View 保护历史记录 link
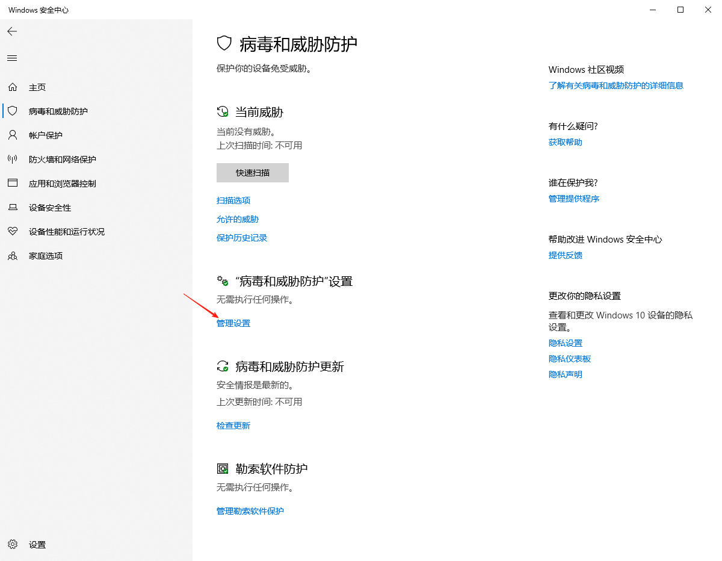Viewport: 722px width, 561px height. [x=242, y=238]
